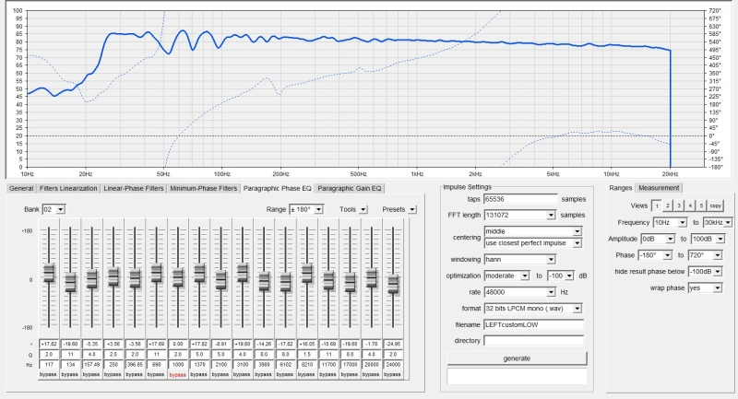Toggle the red bypass under 1000 Hz
The width and height of the screenshot is (738, 399).
(177, 376)
